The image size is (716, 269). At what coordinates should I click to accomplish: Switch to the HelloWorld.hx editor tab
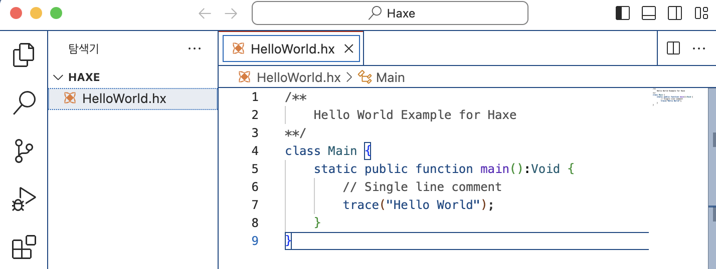pos(291,48)
